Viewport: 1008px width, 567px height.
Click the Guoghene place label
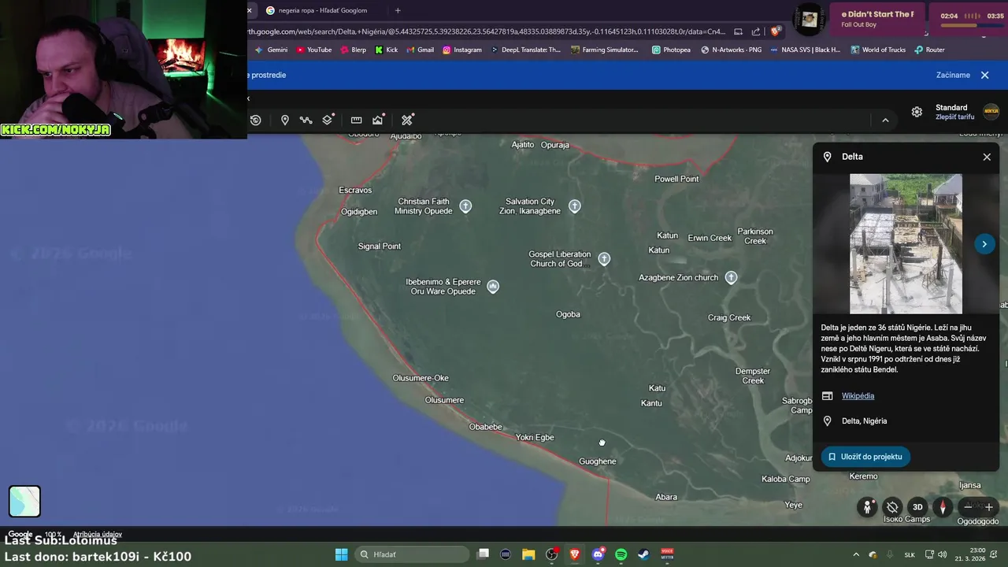[x=597, y=461]
